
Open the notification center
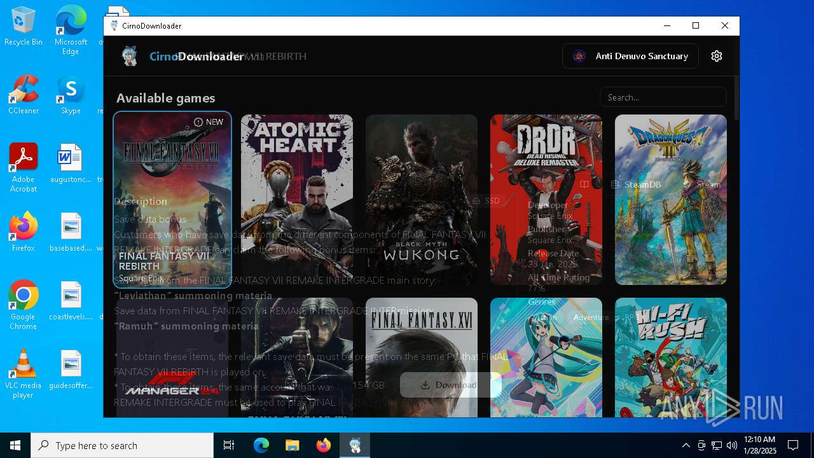click(793, 445)
